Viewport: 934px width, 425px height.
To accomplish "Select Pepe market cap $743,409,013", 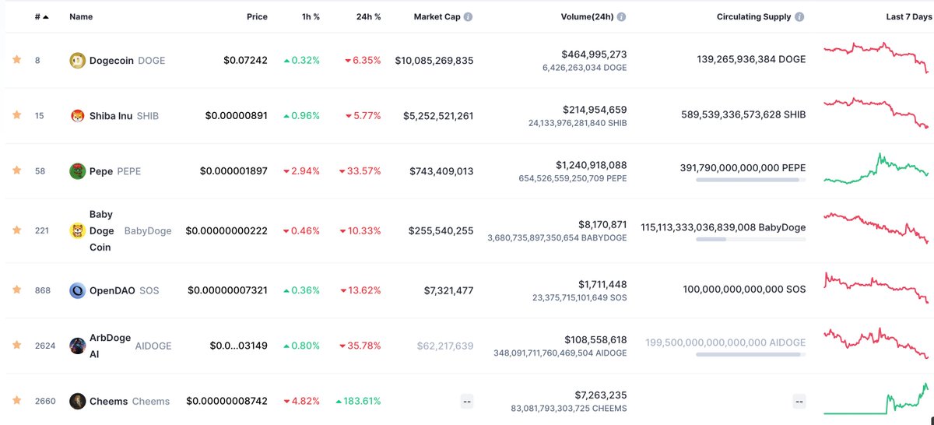I will pyautogui.click(x=441, y=170).
